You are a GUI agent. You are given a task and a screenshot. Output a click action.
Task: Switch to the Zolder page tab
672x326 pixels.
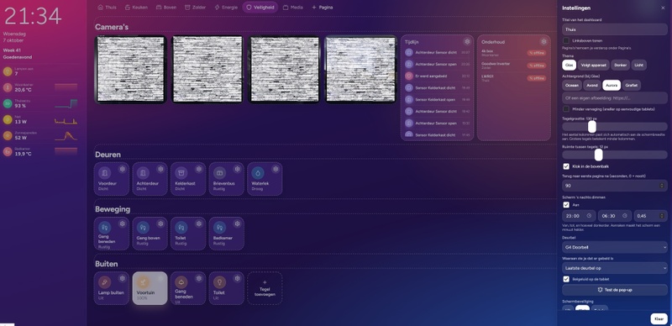point(196,8)
